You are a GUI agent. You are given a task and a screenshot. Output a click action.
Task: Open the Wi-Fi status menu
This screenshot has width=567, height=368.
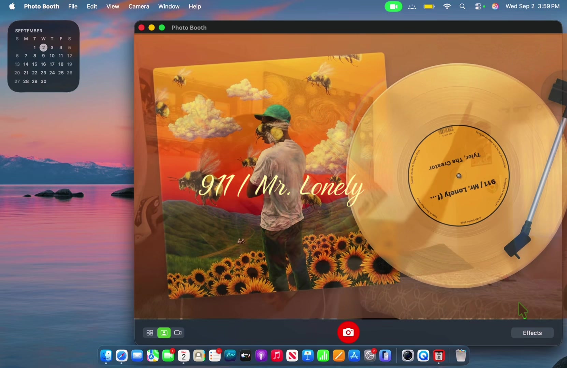pyautogui.click(x=447, y=6)
